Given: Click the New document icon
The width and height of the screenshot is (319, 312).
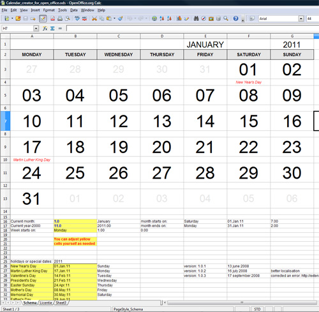Looking at the screenshot, I should tap(6, 19).
